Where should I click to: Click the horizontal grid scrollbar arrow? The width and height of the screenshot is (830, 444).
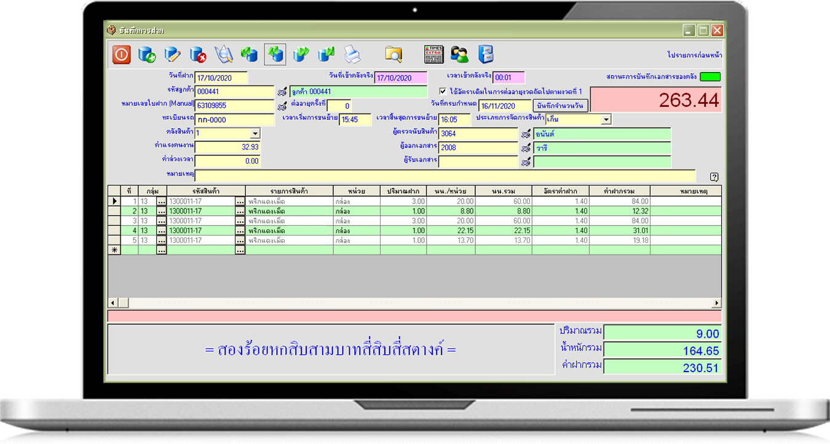pyautogui.click(x=113, y=303)
